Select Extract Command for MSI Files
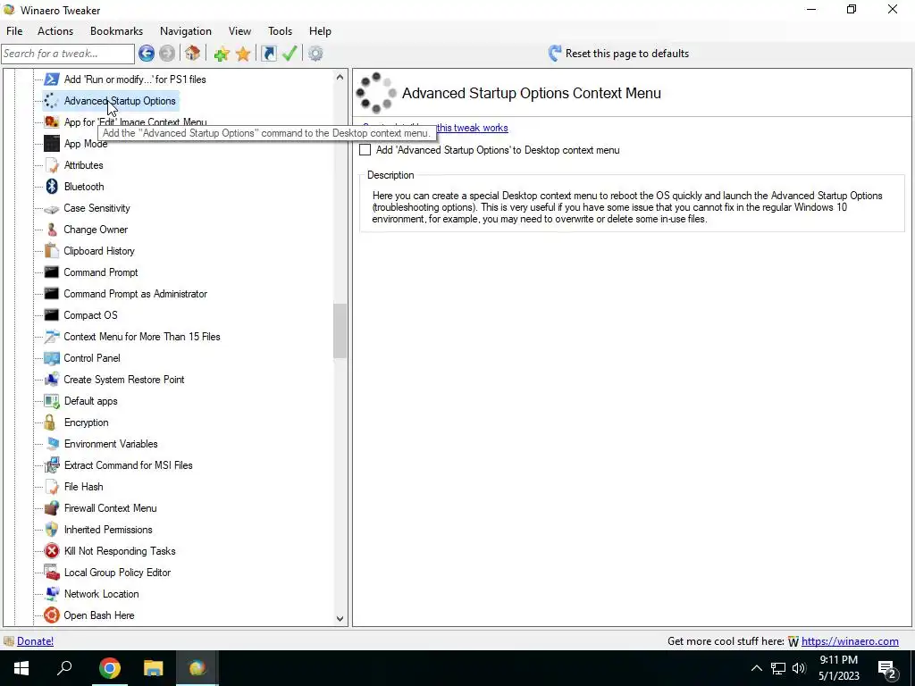This screenshot has width=915, height=686. pyautogui.click(x=129, y=465)
